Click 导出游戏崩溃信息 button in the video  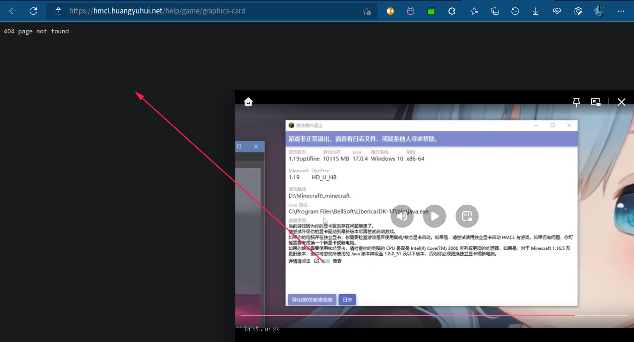tap(312, 300)
